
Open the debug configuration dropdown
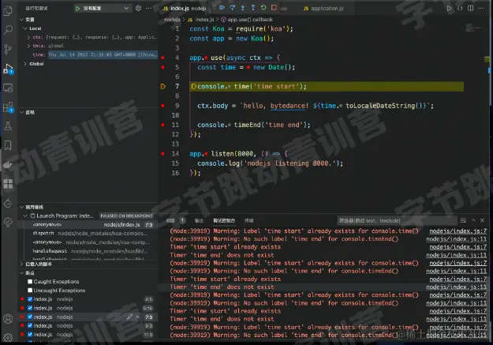coord(103,9)
